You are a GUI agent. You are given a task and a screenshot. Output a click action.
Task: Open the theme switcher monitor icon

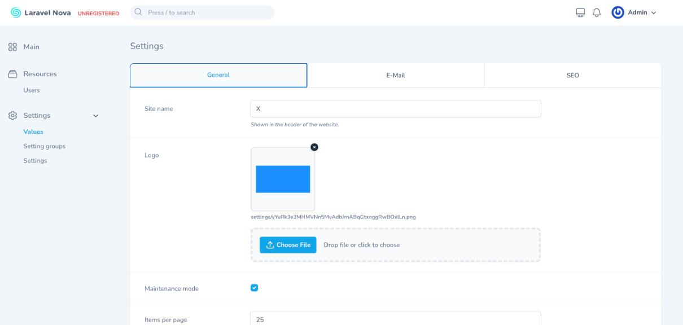pos(580,12)
